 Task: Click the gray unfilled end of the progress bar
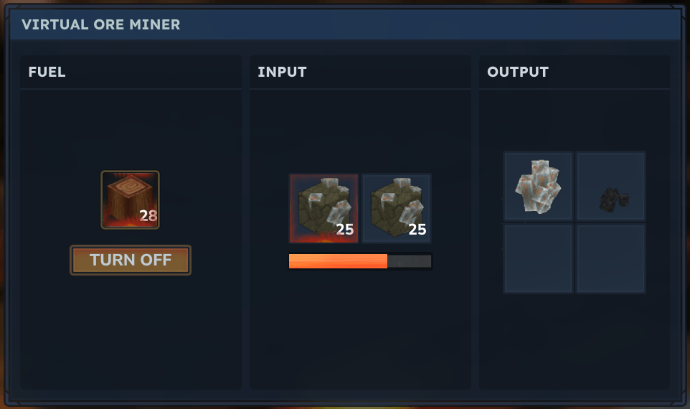410,261
